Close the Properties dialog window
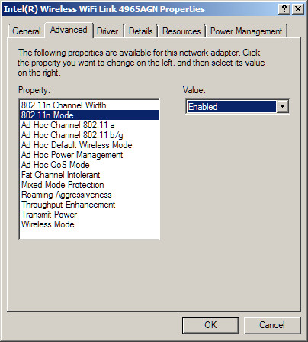 [x=298, y=9]
